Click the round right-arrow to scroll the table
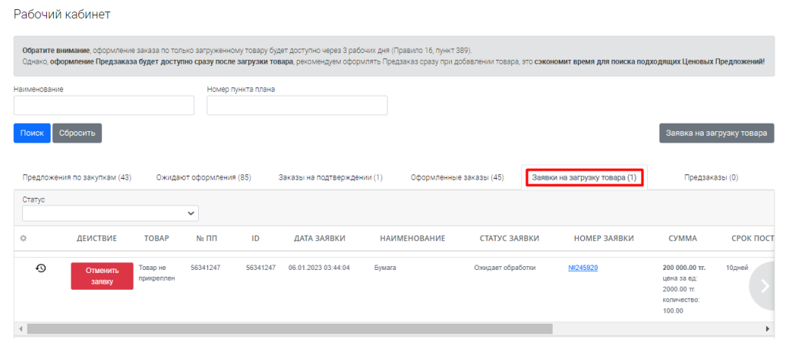This screenshot has width=786, height=339. pos(764,285)
